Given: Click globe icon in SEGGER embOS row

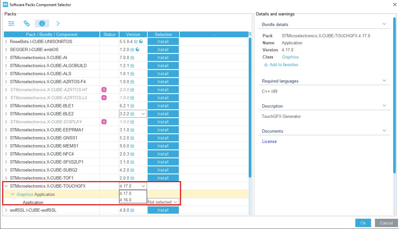Looking at the screenshot, I should click(x=137, y=49).
